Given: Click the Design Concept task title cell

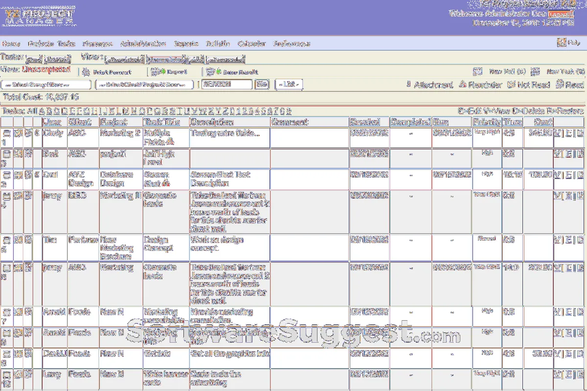Looking at the screenshot, I should [166, 248].
